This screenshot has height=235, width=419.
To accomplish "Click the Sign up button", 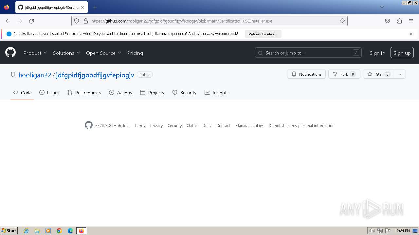I will pos(402,53).
